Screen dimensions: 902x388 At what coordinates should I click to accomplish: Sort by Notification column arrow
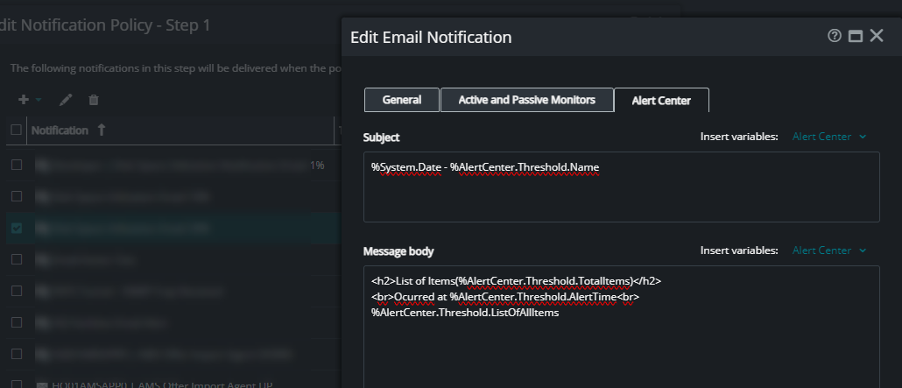point(102,131)
